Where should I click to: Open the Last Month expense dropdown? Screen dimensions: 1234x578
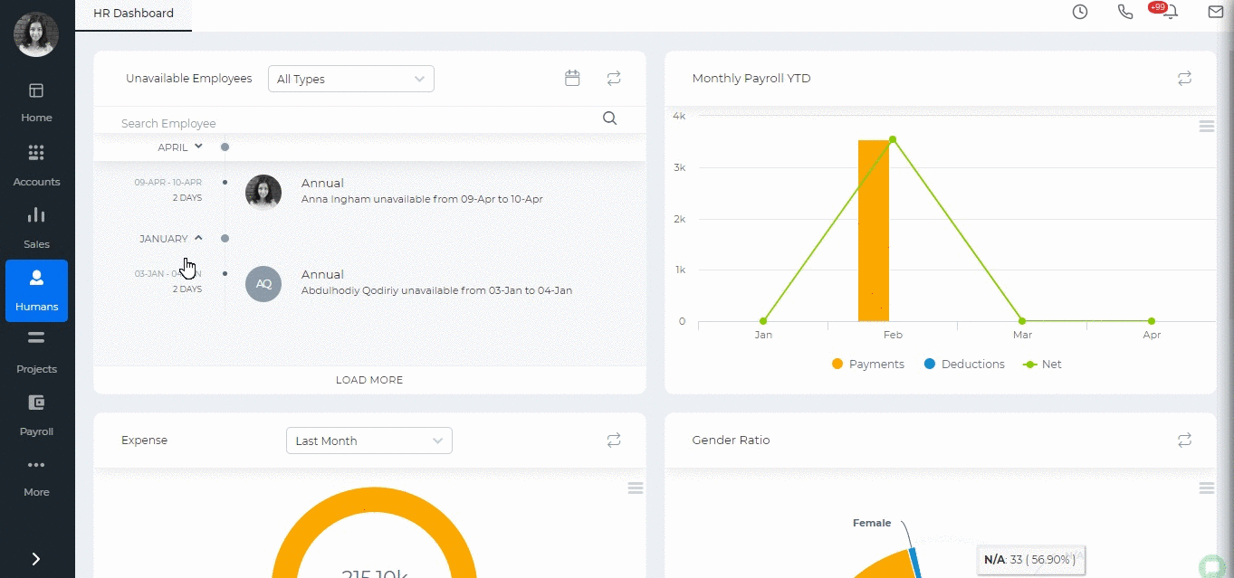coord(368,441)
